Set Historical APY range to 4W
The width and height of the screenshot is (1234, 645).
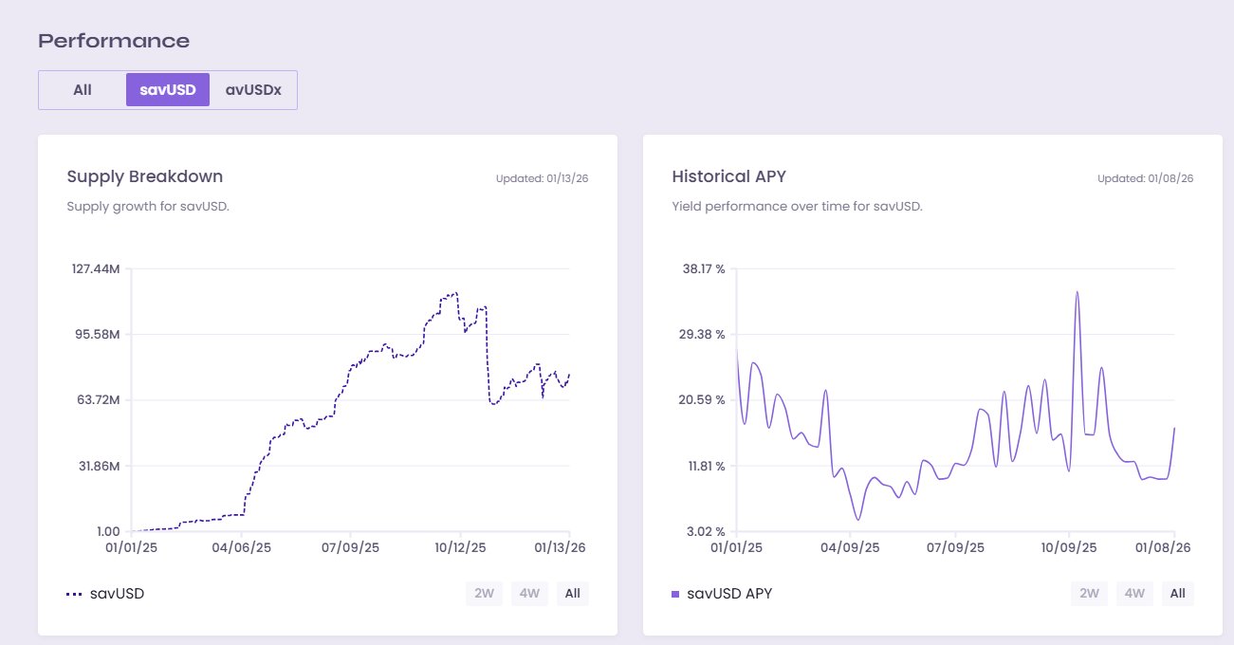pyautogui.click(x=1135, y=594)
